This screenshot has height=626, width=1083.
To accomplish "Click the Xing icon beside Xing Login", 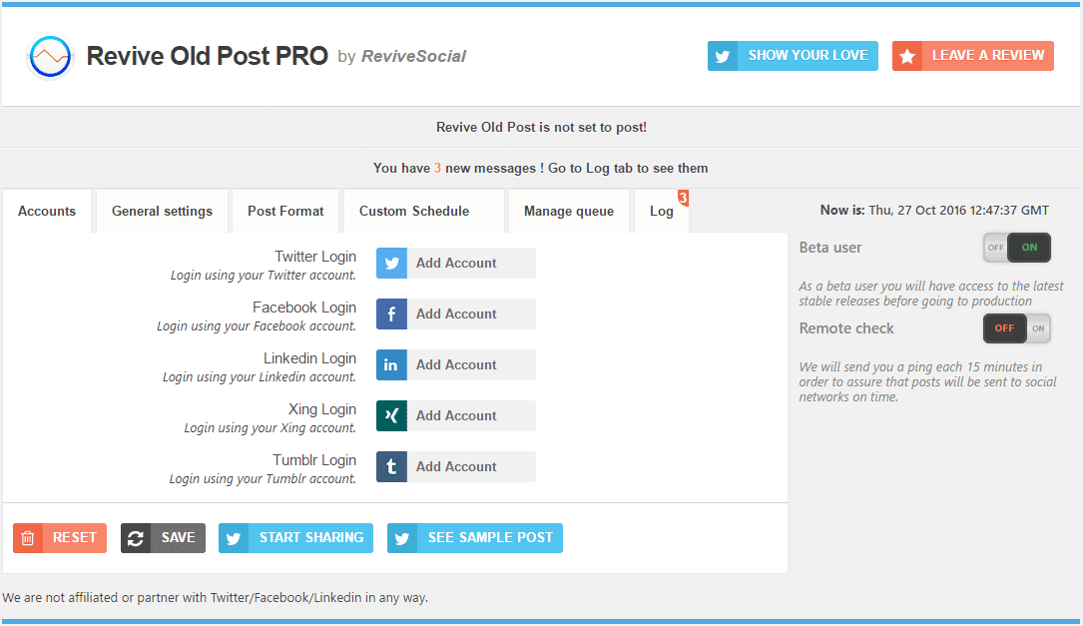I will click(x=391, y=416).
